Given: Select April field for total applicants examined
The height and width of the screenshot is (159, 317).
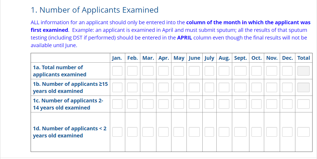Looking at the screenshot, I should pos(164,71).
